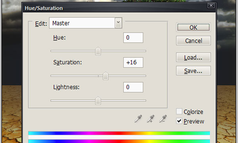Viewport: 238px width, 143px height.
Task: Select the Add to Sample eyedropper
Action: coord(151,119)
